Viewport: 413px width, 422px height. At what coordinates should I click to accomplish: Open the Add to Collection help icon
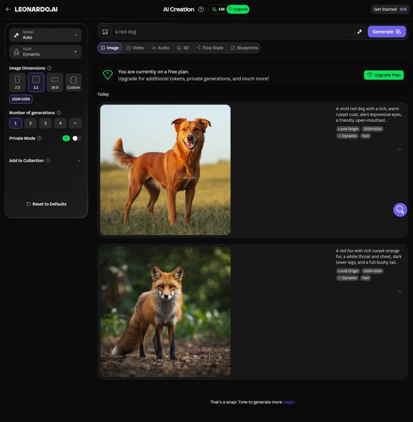[x=48, y=161]
